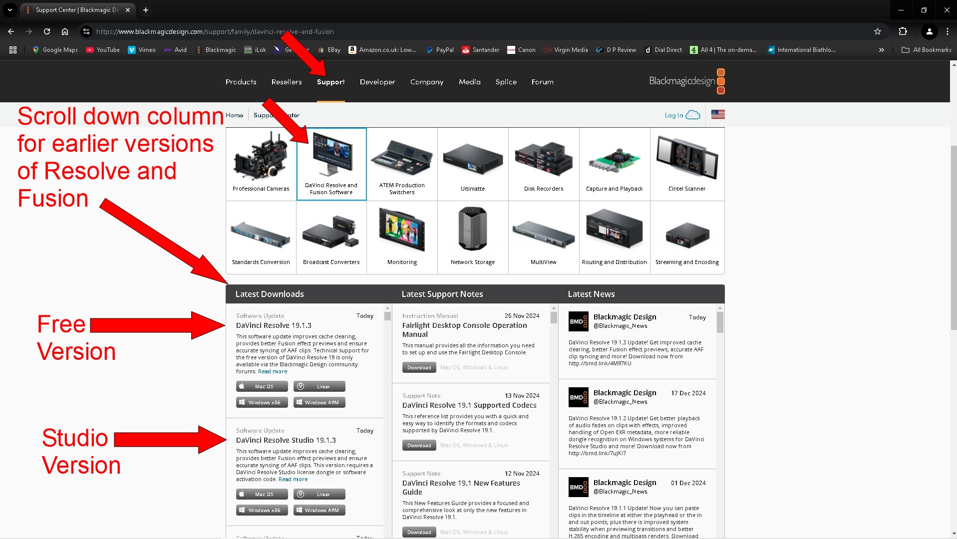957x539 pixels.
Task: Open the apps grid in bookmarks bar
Action: click(x=13, y=50)
